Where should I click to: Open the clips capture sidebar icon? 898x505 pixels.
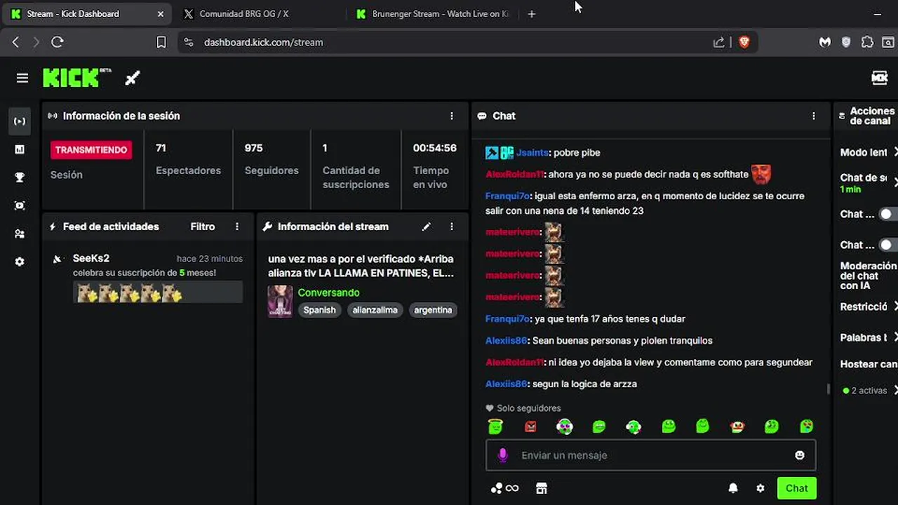(20, 206)
